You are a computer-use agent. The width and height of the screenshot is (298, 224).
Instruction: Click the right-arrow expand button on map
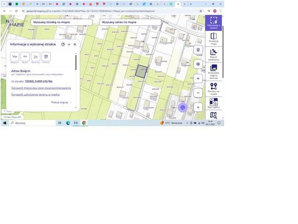pos(198,107)
